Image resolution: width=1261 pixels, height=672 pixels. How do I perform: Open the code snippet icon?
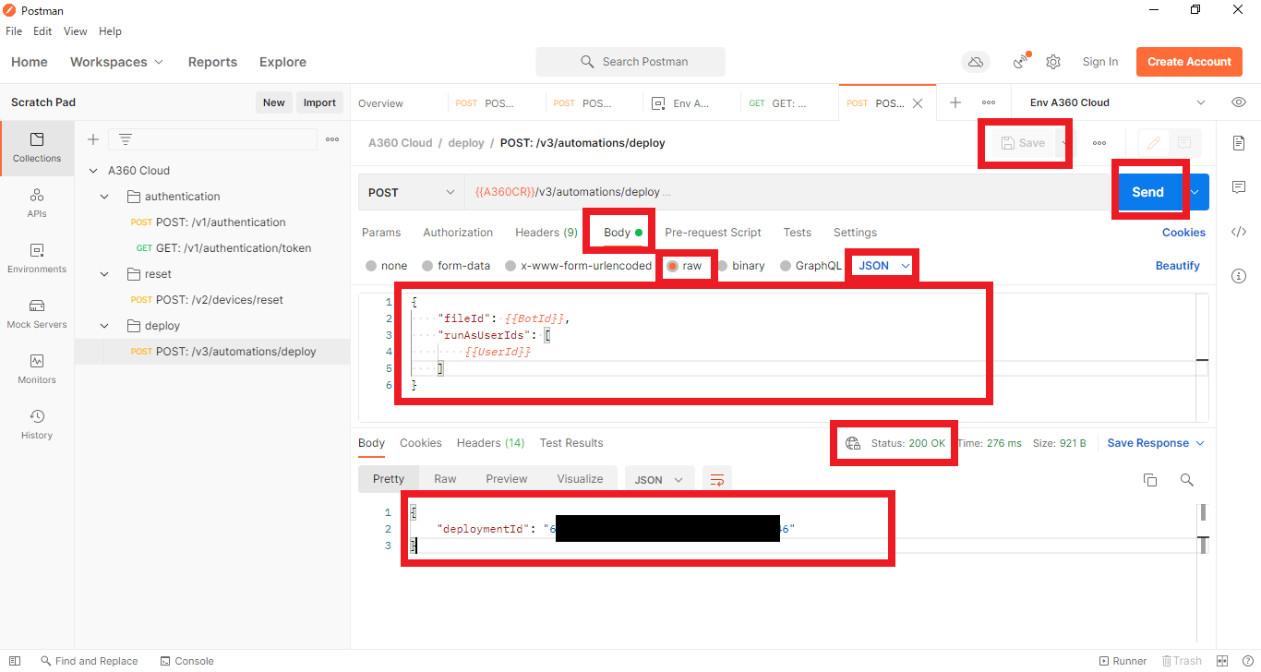pyautogui.click(x=1239, y=232)
